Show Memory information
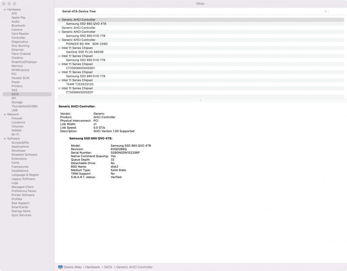The width and height of the screenshot is (347, 271). click(x=17, y=66)
